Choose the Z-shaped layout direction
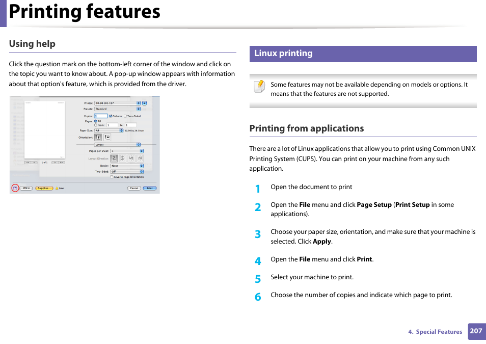This screenshot has width=486, height=344. click(x=114, y=158)
